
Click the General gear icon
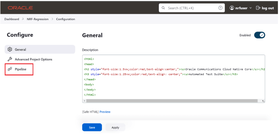(x=10, y=49)
